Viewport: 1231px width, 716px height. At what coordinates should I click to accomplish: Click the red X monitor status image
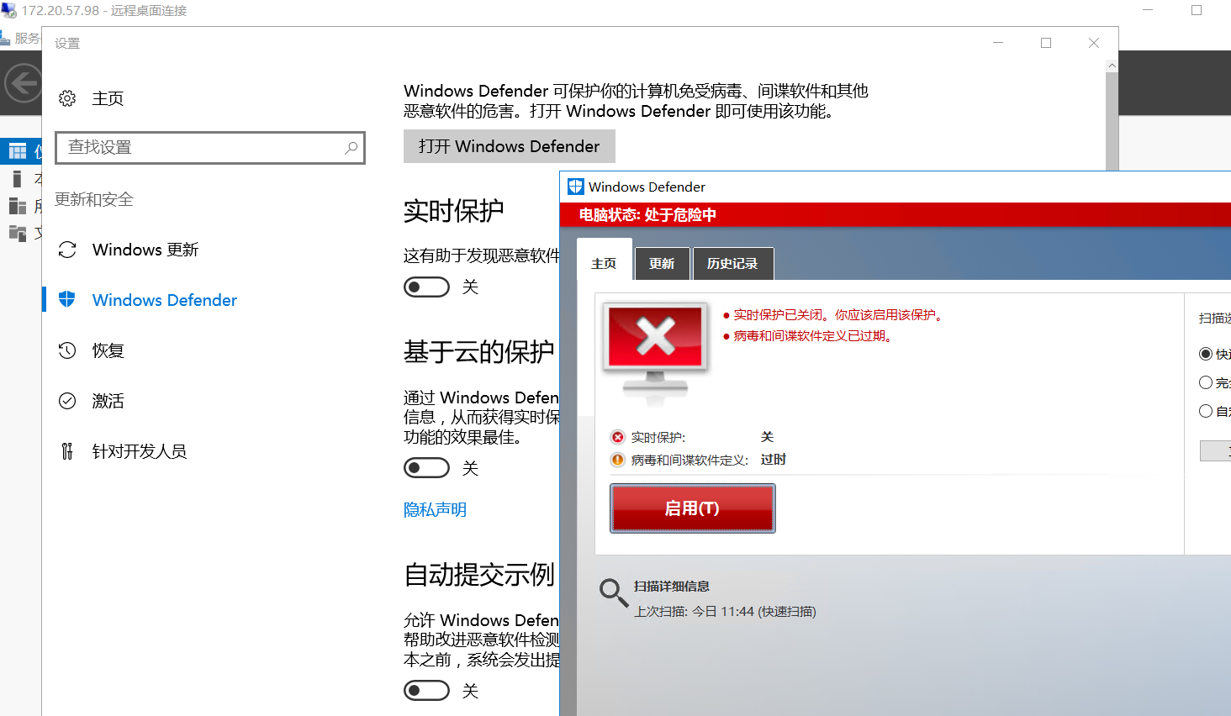tap(656, 353)
